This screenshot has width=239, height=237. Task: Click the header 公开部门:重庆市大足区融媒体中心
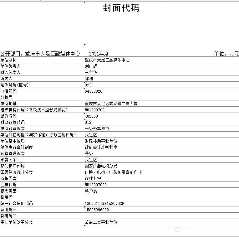pos(40,54)
